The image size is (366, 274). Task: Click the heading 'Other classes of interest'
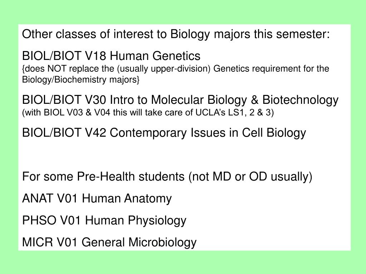[176, 34]
